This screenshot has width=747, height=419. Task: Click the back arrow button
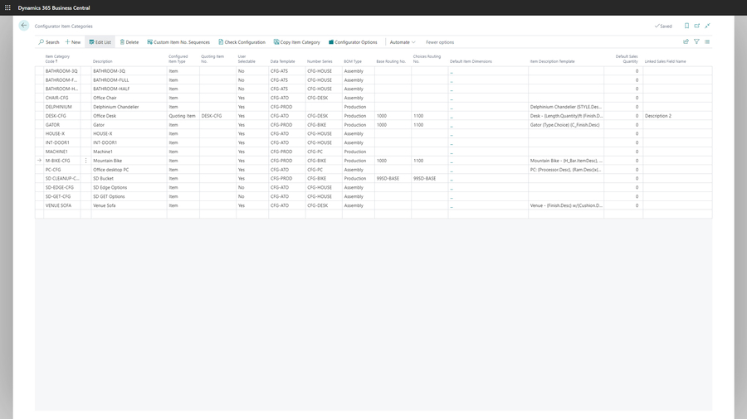coord(24,26)
